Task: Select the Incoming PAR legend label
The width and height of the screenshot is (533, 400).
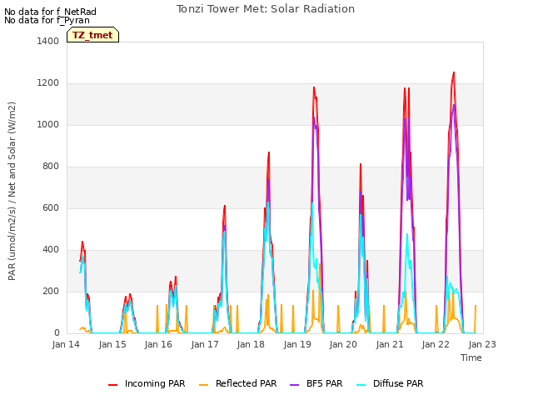Action: click(x=155, y=383)
